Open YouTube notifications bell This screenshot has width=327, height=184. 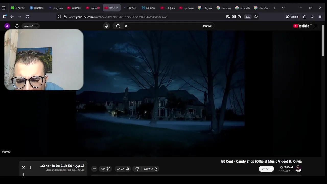(x=17, y=26)
